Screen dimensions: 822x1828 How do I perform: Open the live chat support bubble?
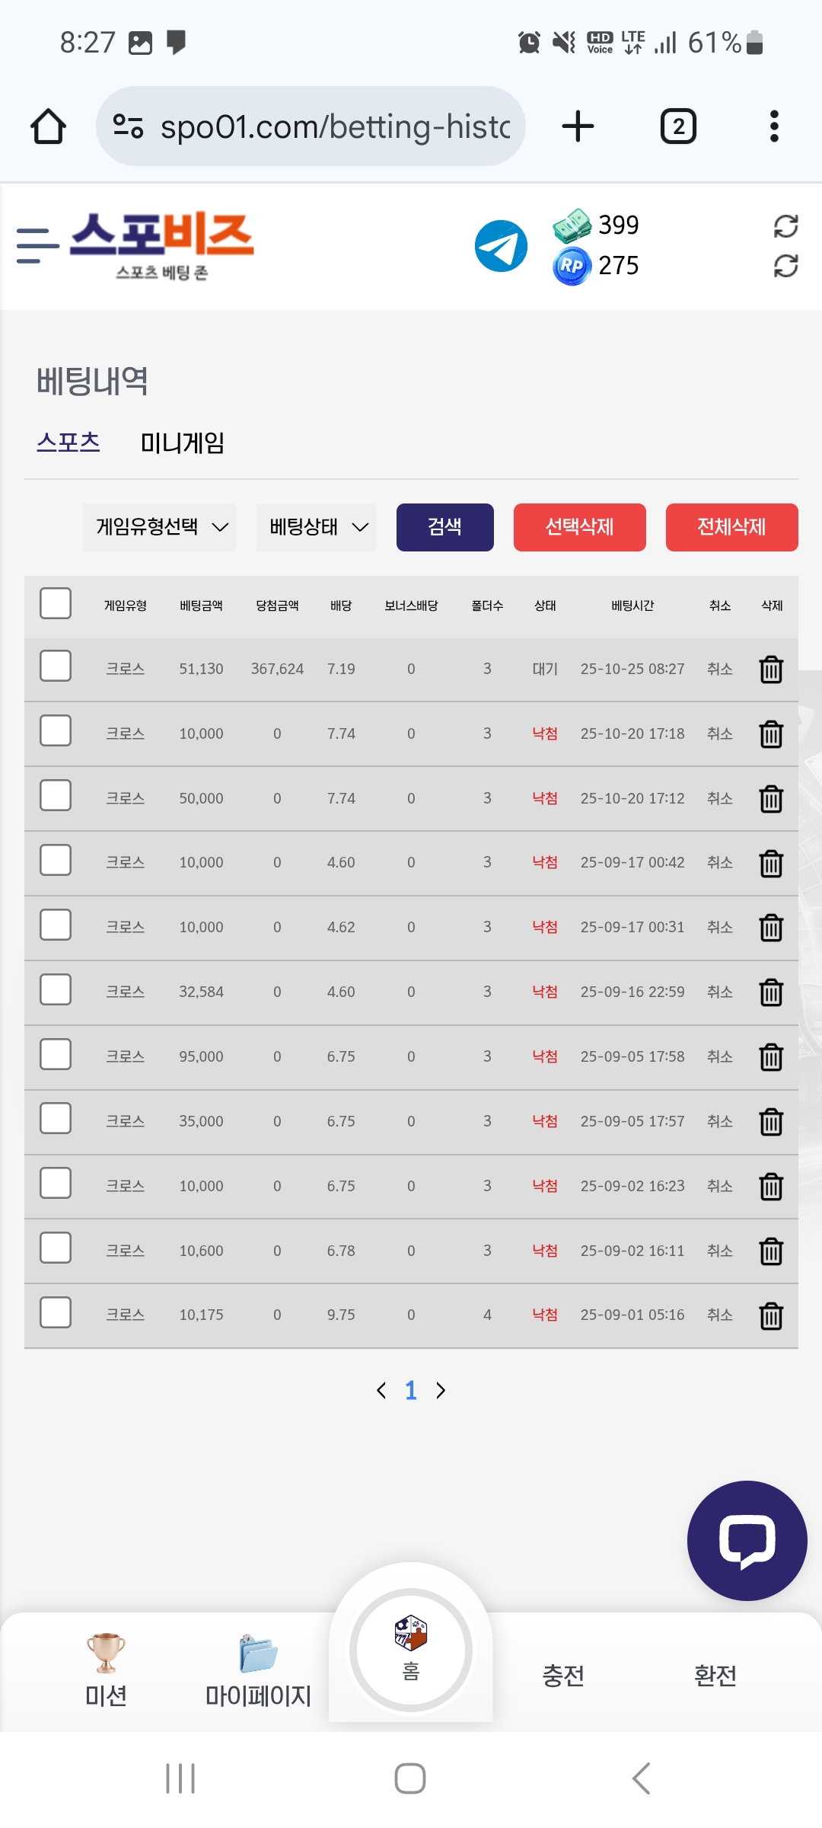pyautogui.click(x=747, y=1540)
